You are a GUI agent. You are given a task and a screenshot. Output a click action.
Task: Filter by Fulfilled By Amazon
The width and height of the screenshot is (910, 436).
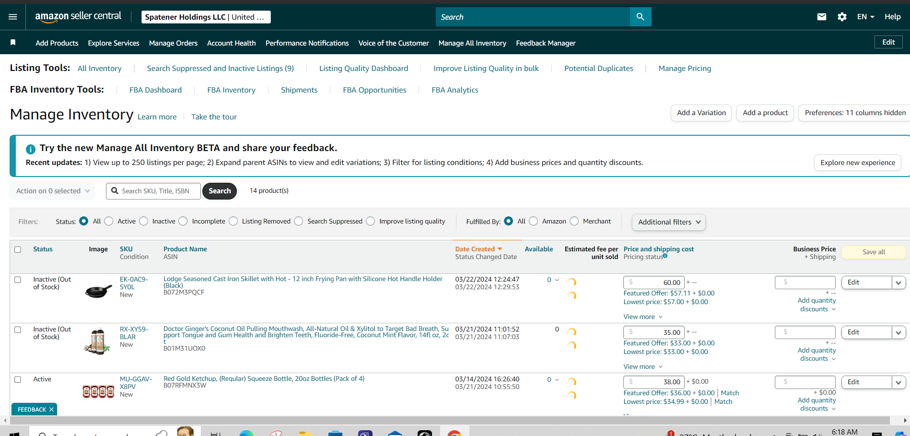click(534, 221)
